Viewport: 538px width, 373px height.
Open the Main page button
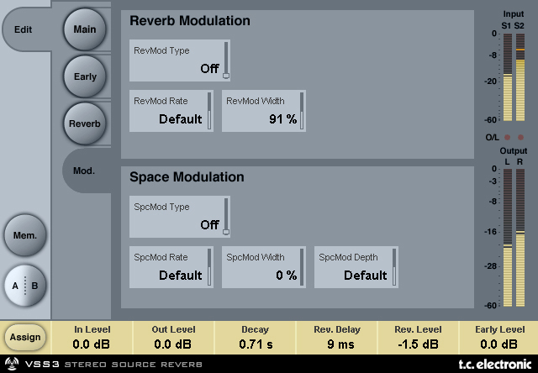point(84,29)
